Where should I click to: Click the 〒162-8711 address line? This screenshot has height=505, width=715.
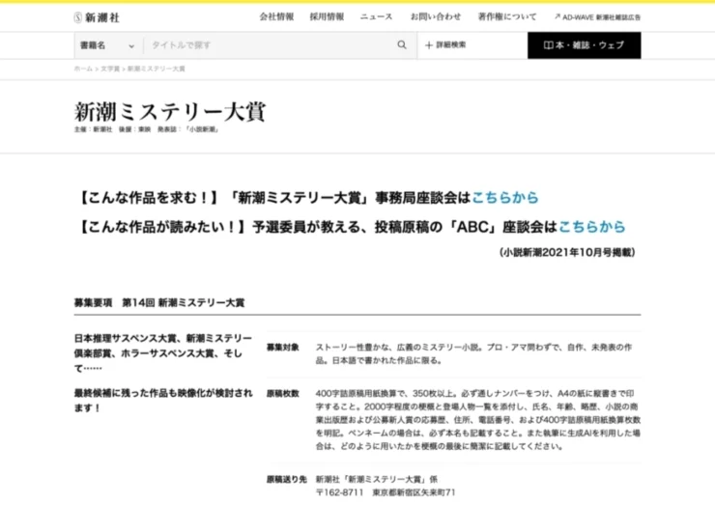(386, 492)
